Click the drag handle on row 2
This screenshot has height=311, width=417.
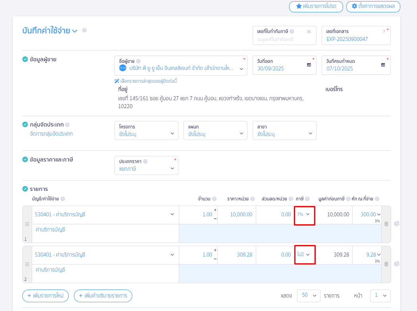tap(27, 264)
